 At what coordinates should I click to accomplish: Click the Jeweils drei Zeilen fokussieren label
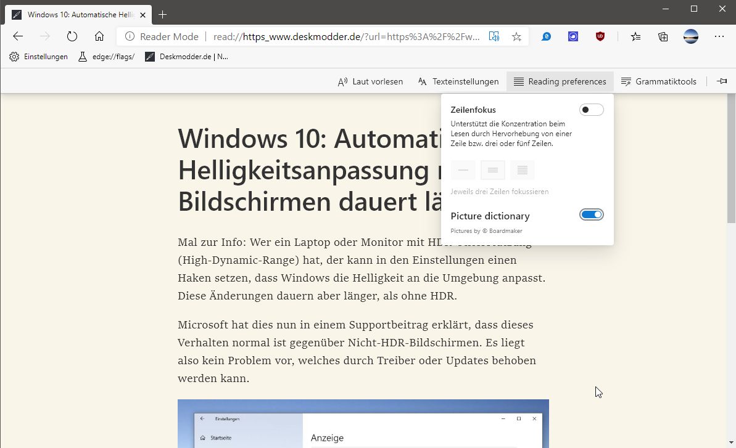pos(500,192)
